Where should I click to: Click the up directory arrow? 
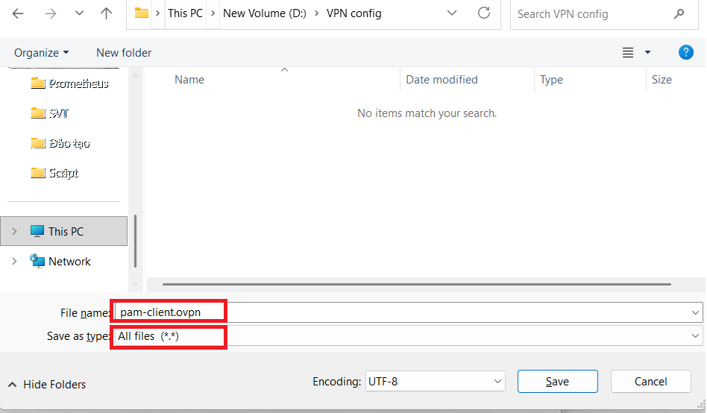pos(106,13)
